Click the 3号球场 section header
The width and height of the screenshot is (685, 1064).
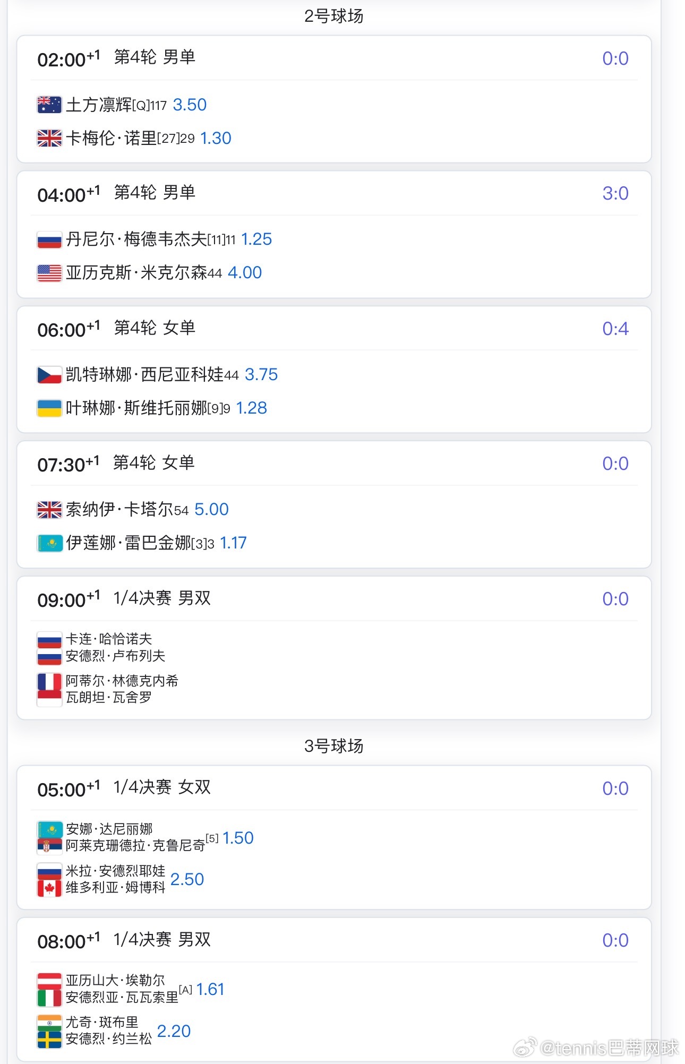click(334, 746)
